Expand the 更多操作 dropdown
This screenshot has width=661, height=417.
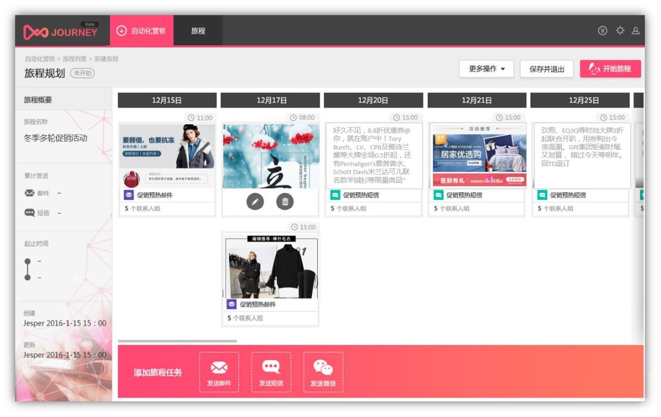pyautogui.click(x=486, y=69)
